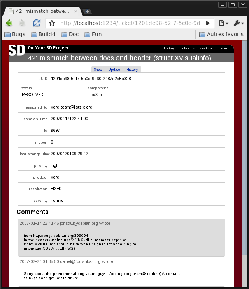Open the Doc bookmarks folder
This screenshot has height=289, width=249.
(70, 34)
